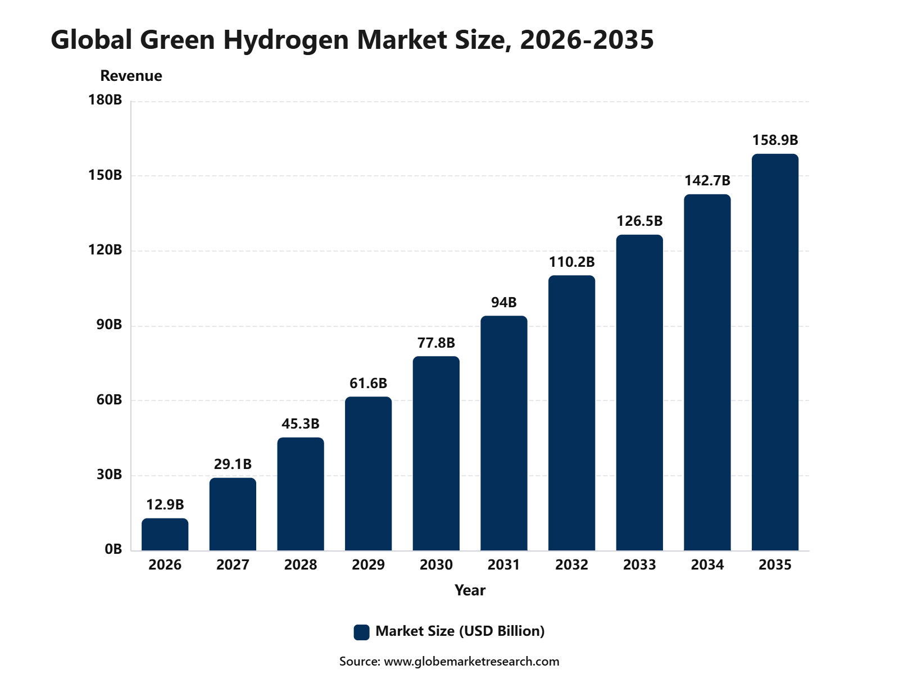Click the 2031 x-axis year label
Viewport: 899px width, 674px height.
coord(504,565)
